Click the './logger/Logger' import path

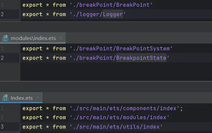(x=97, y=14)
